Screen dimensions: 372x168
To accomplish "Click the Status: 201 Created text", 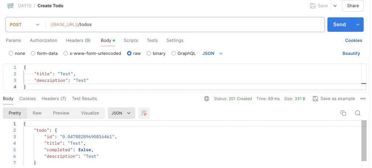I will 233,99.
